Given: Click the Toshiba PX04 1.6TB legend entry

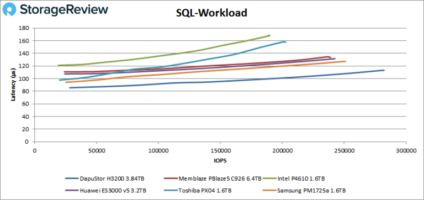Looking at the screenshot, I should (x=198, y=190).
